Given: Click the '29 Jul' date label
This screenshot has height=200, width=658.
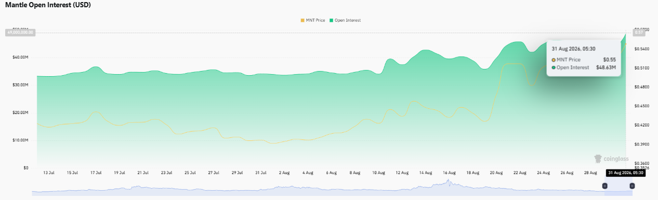Looking at the screenshot, I should [237, 172].
